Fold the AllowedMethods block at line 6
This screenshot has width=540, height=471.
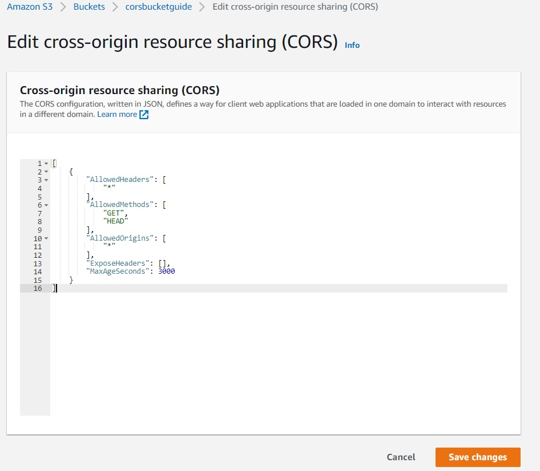coord(46,205)
